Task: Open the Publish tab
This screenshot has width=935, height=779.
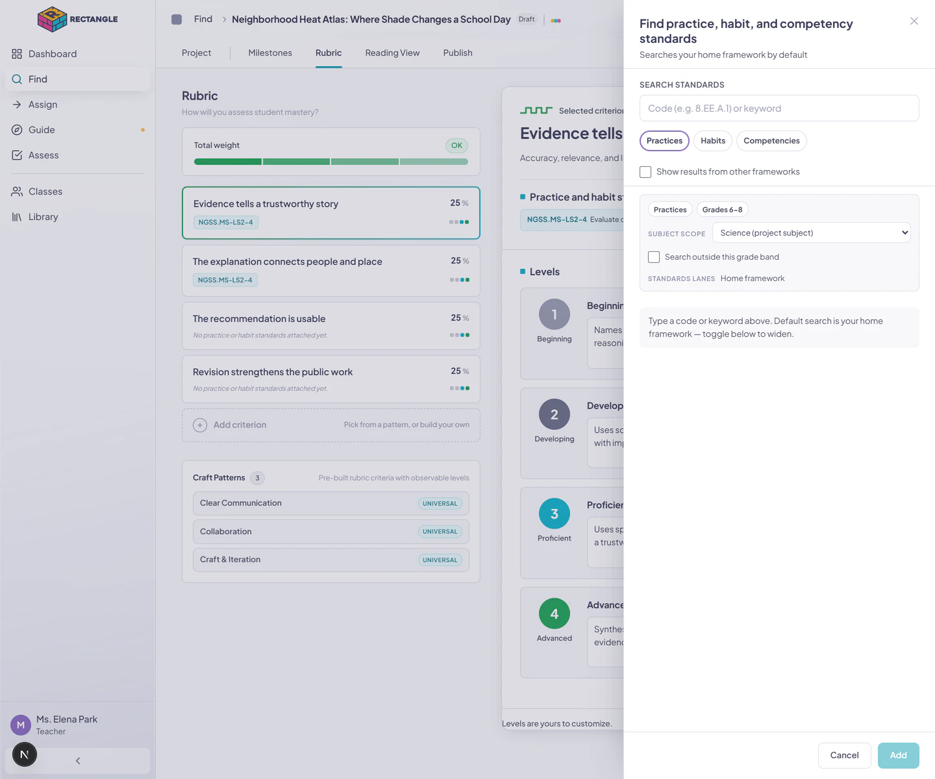Action: click(458, 53)
